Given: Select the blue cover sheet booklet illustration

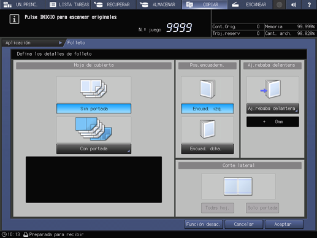Looking at the screenshot, I should 94,129.
